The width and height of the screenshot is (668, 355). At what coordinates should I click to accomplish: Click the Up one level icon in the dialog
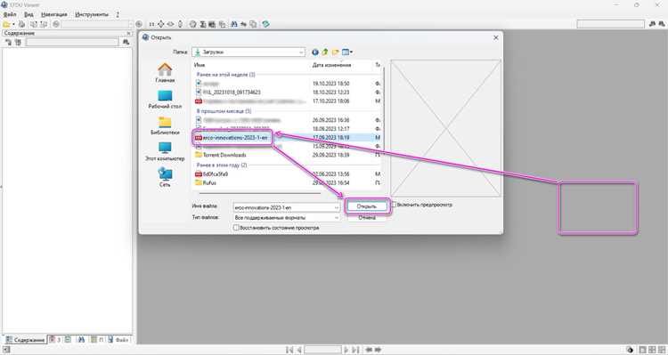[325, 52]
